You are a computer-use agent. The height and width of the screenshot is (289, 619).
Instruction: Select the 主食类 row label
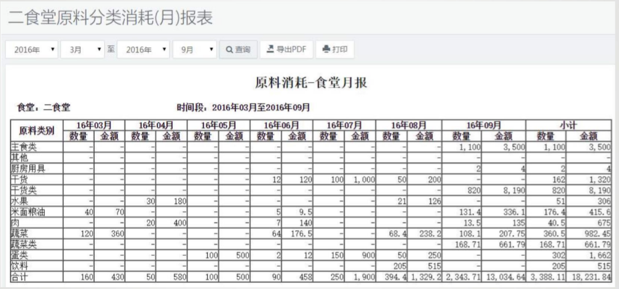(x=24, y=147)
